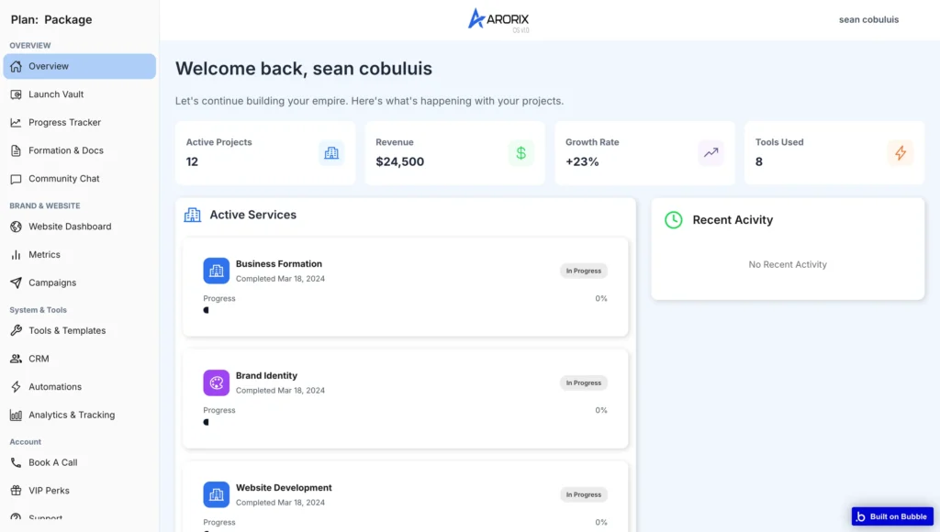Image resolution: width=940 pixels, height=532 pixels.
Task: Click the Built on Bubble badge
Action: (x=892, y=516)
